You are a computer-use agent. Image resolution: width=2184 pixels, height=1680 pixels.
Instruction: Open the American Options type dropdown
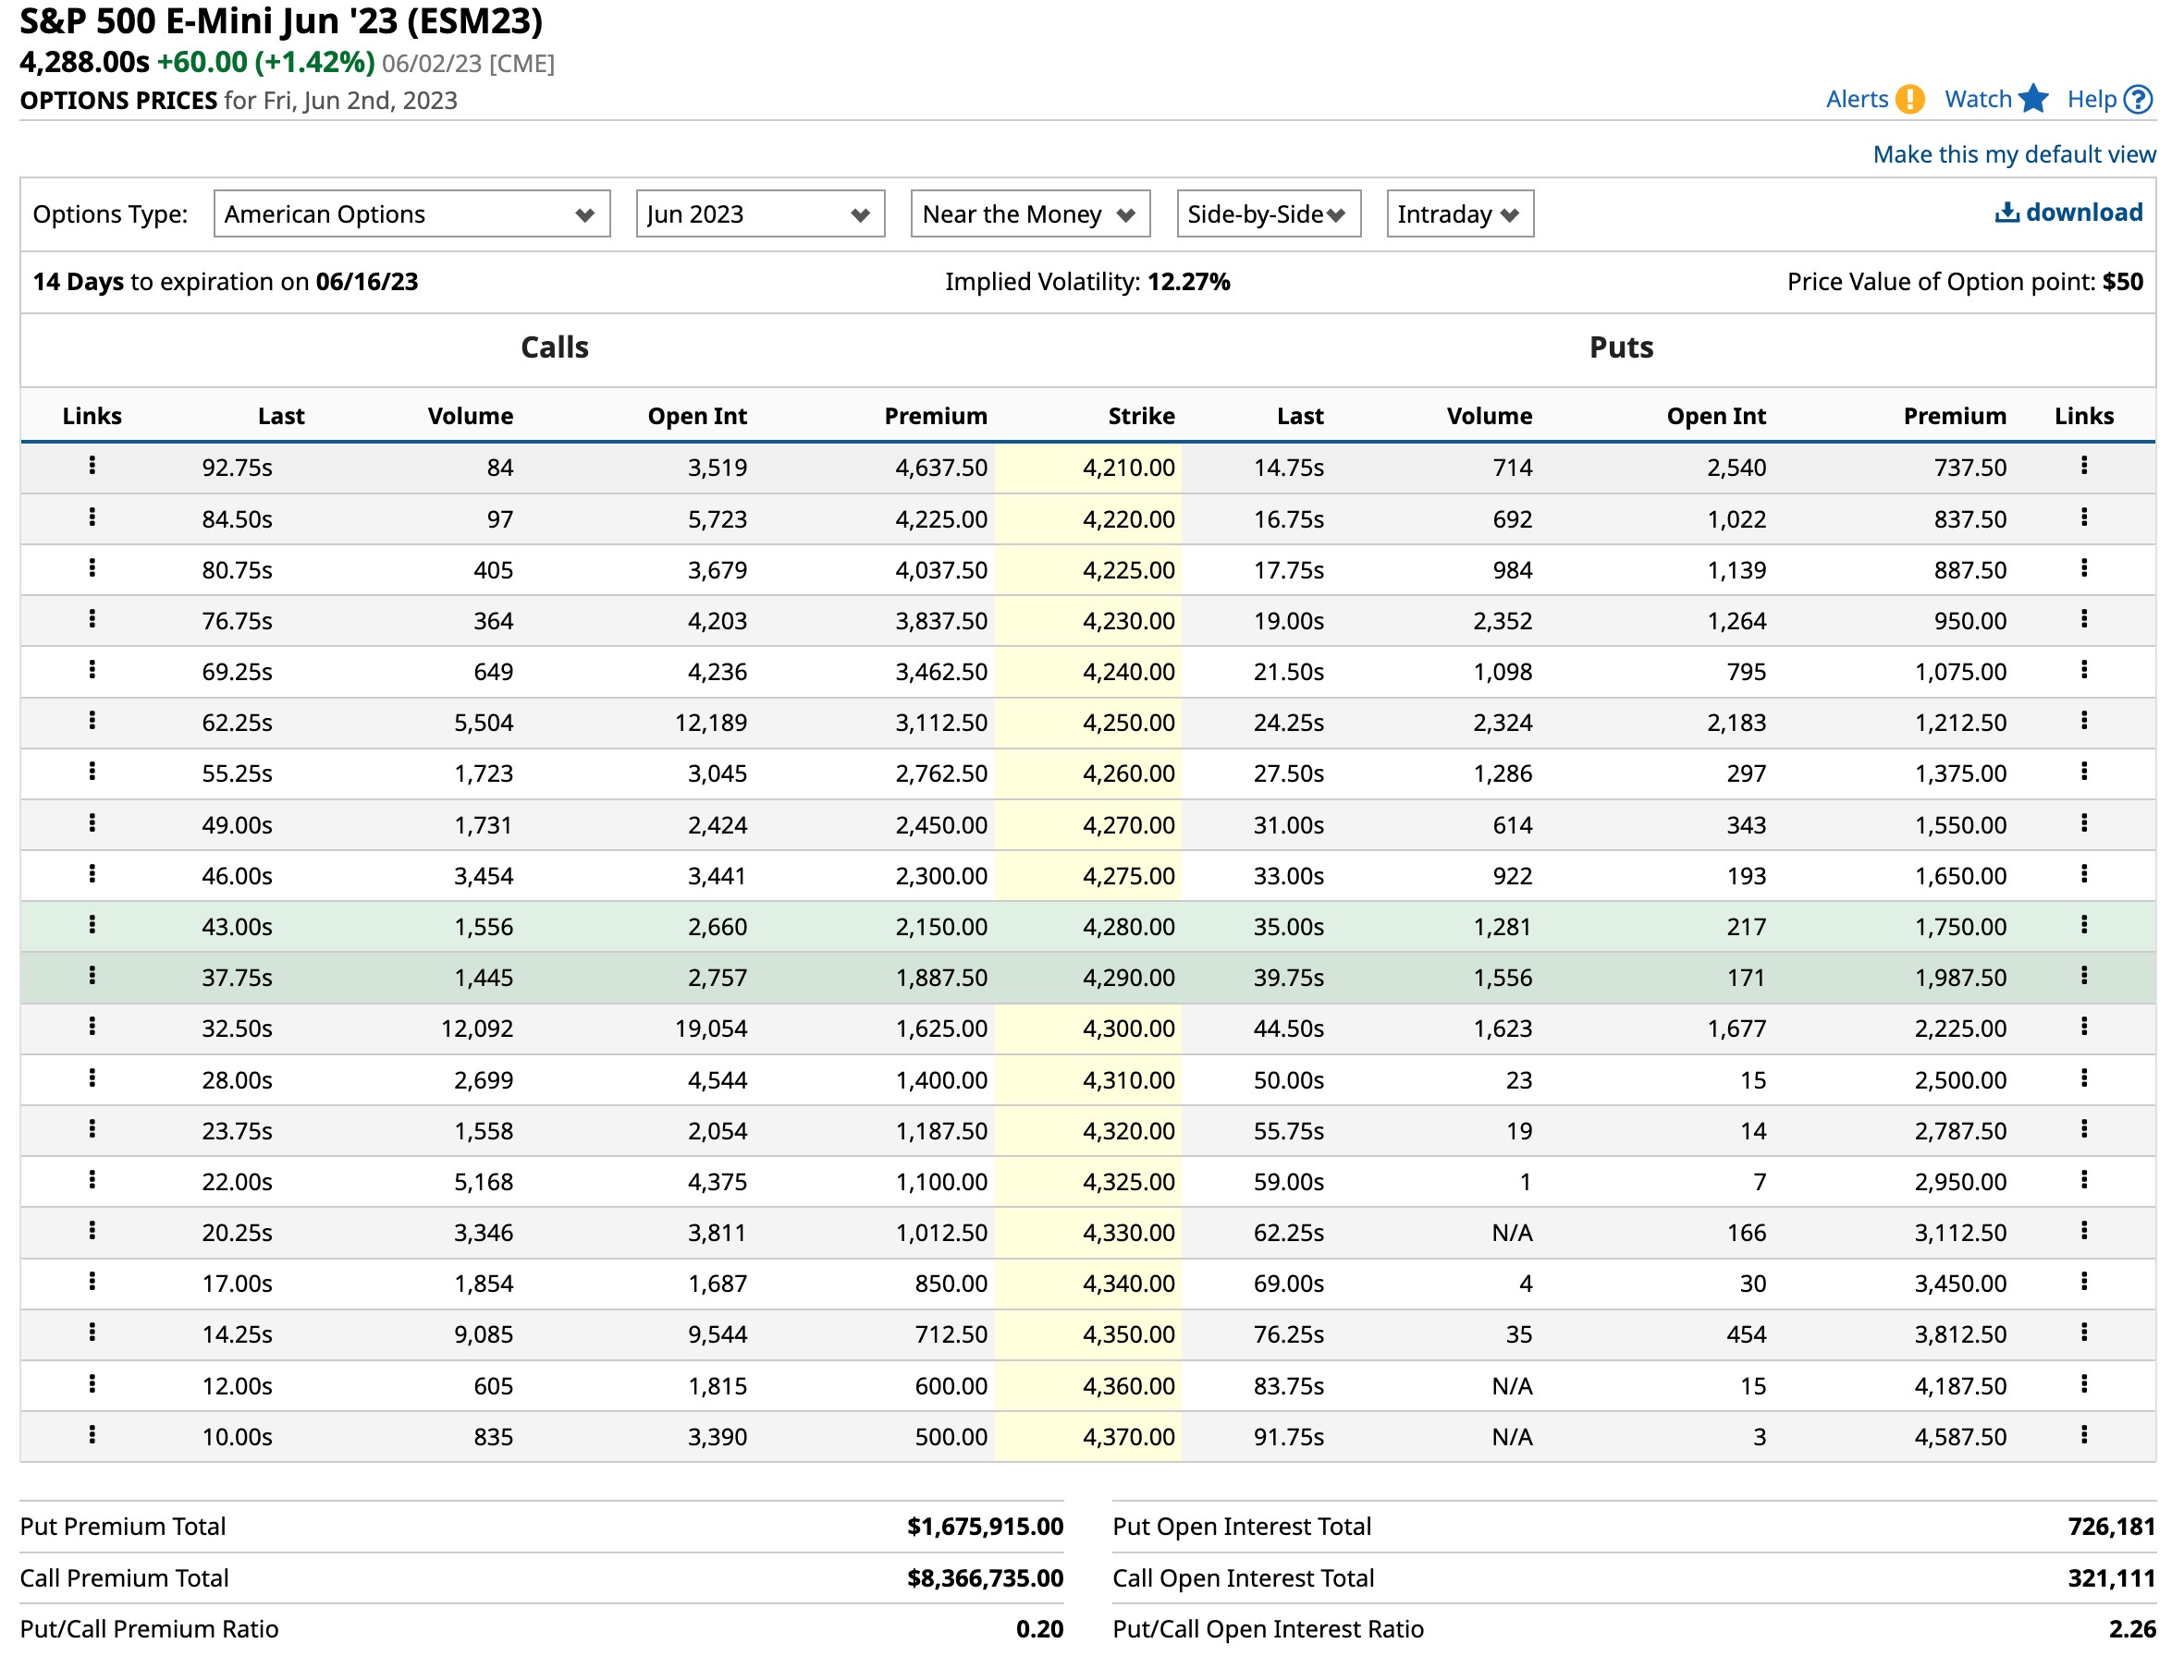412,213
